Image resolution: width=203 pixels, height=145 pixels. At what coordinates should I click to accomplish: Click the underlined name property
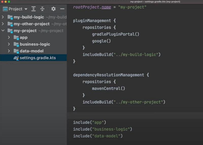[x=106, y=7]
